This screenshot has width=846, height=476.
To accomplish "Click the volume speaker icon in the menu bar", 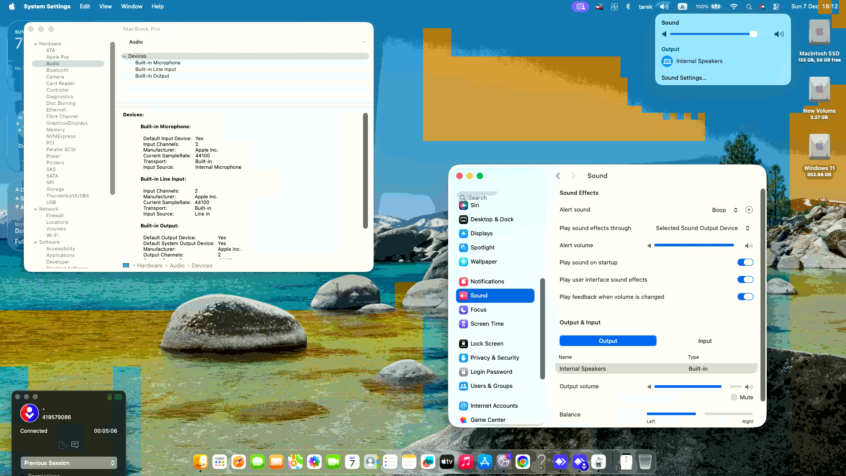I will pyautogui.click(x=664, y=6).
